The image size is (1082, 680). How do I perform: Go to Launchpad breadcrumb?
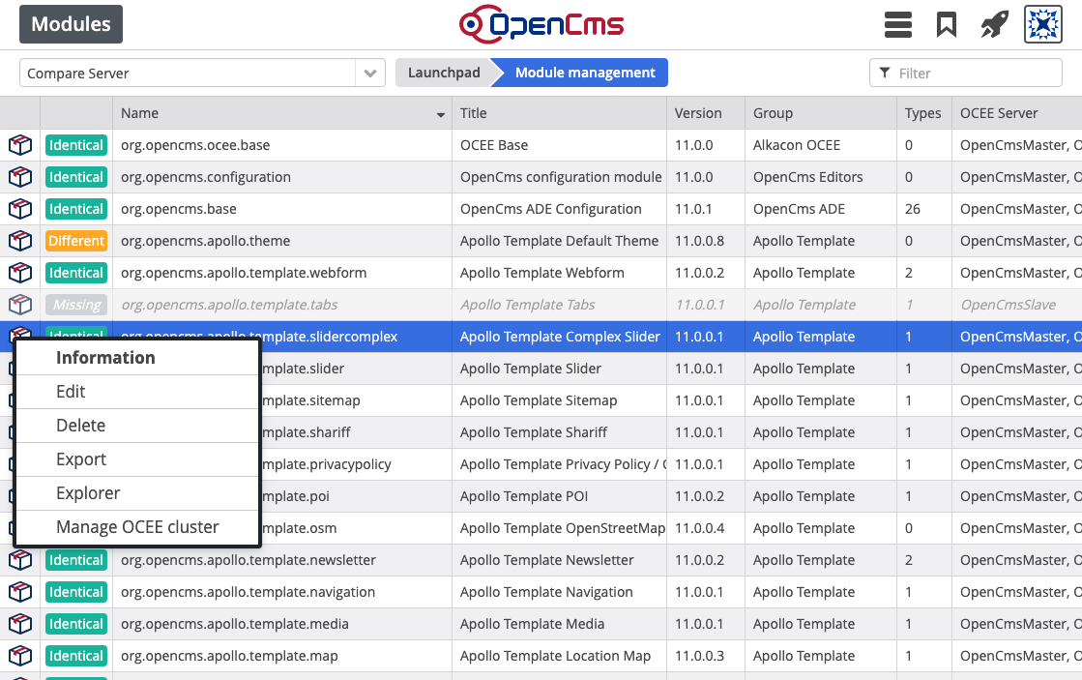tap(444, 73)
